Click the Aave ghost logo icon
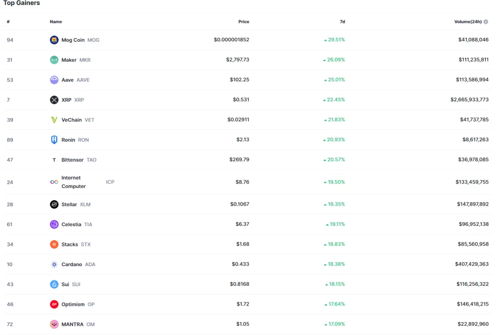 point(54,80)
